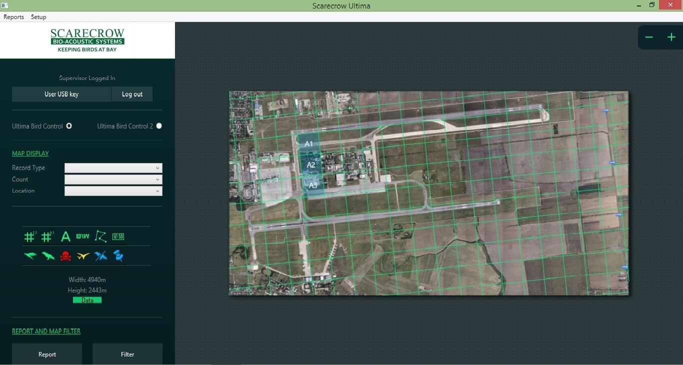Image resolution: width=683 pixels, height=365 pixels.
Task: Click the Filter button
Action: pos(127,354)
